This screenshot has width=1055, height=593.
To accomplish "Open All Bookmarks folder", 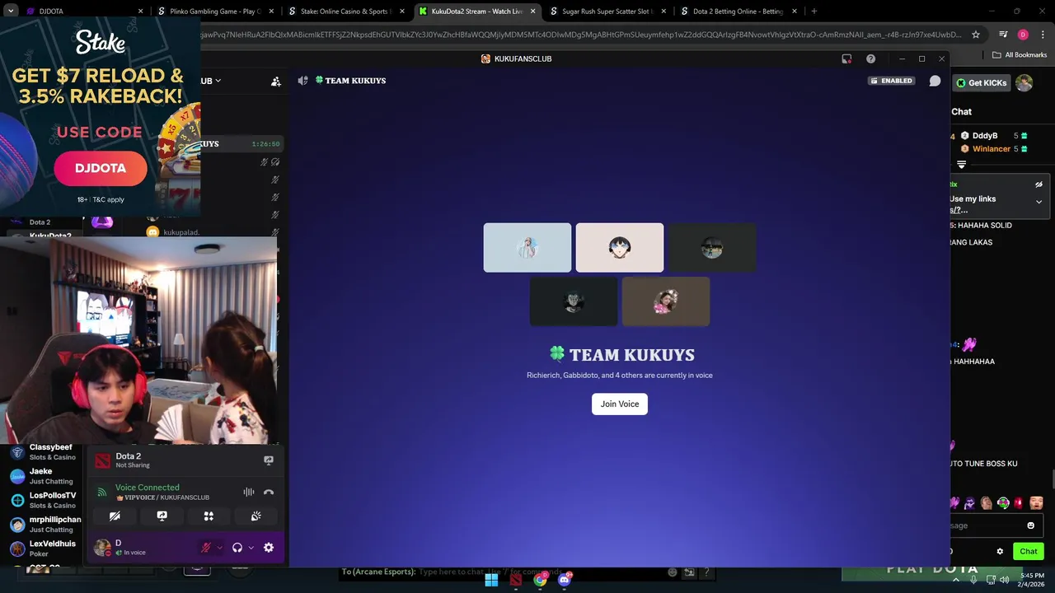I will pyautogui.click(x=1020, y=55).
